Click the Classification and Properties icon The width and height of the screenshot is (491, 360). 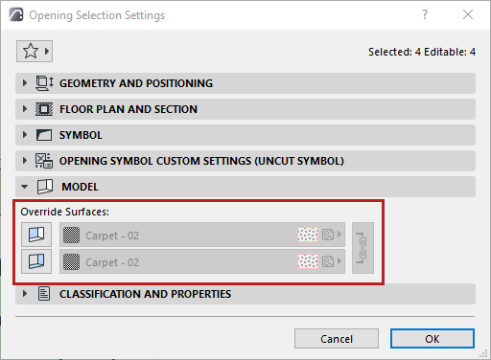click(x=44, y=294)
